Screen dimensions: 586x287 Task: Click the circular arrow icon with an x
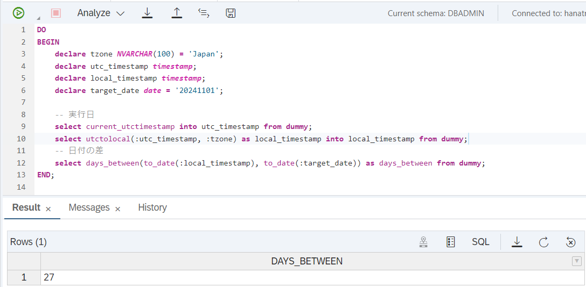[x=571, y=242]
